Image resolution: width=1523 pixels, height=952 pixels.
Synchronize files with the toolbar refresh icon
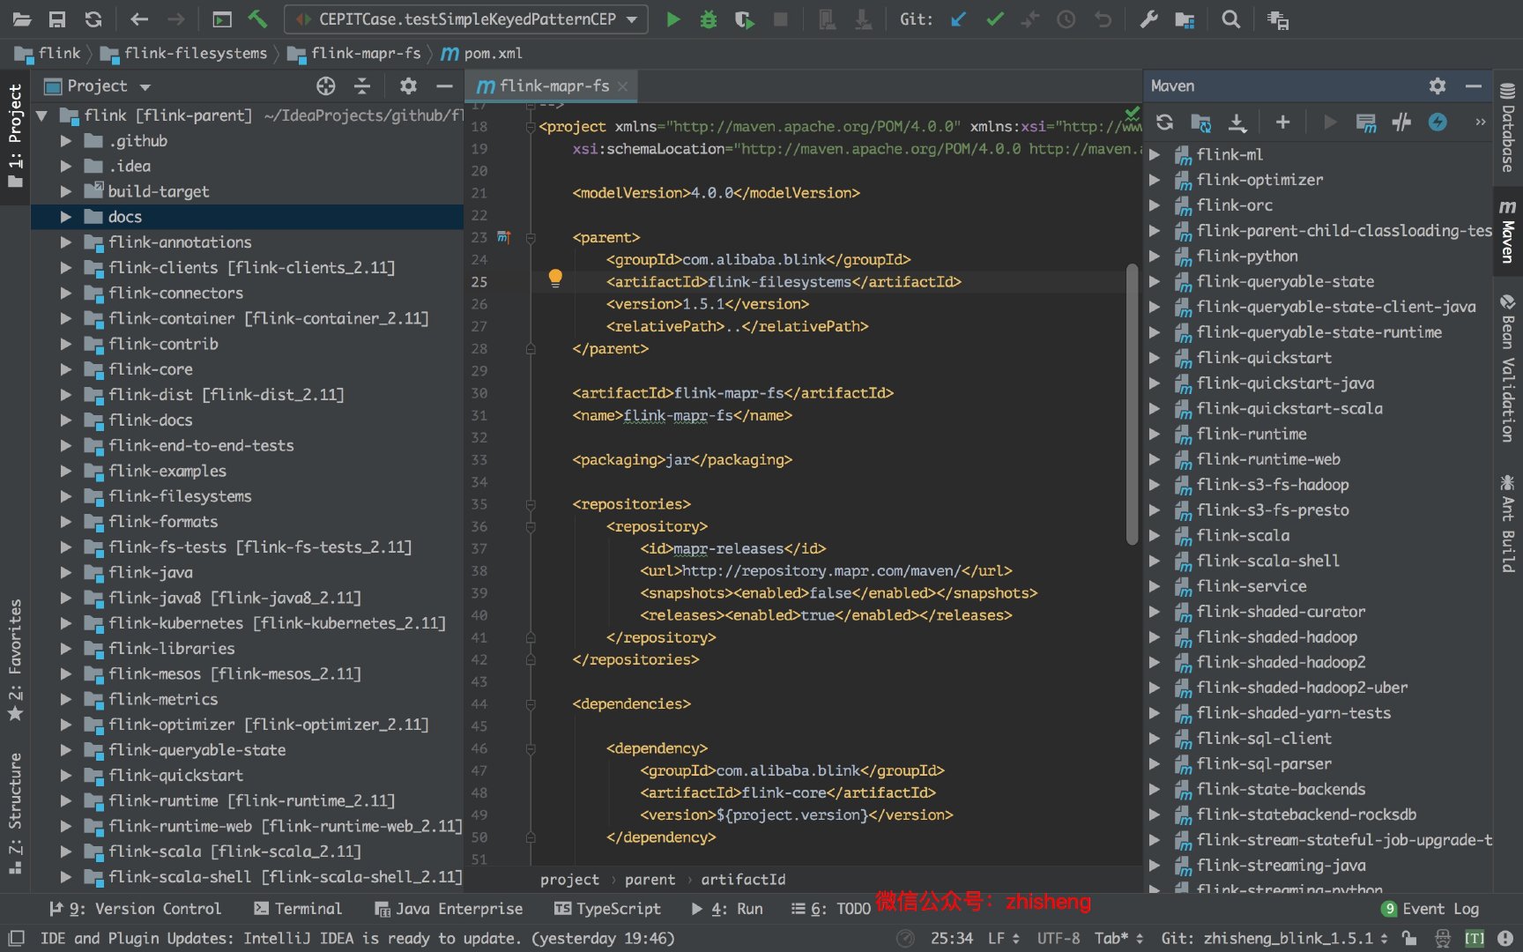point(93,19)
